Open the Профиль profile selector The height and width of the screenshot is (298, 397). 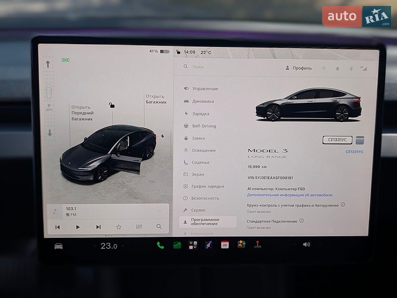tap(299, 68)
